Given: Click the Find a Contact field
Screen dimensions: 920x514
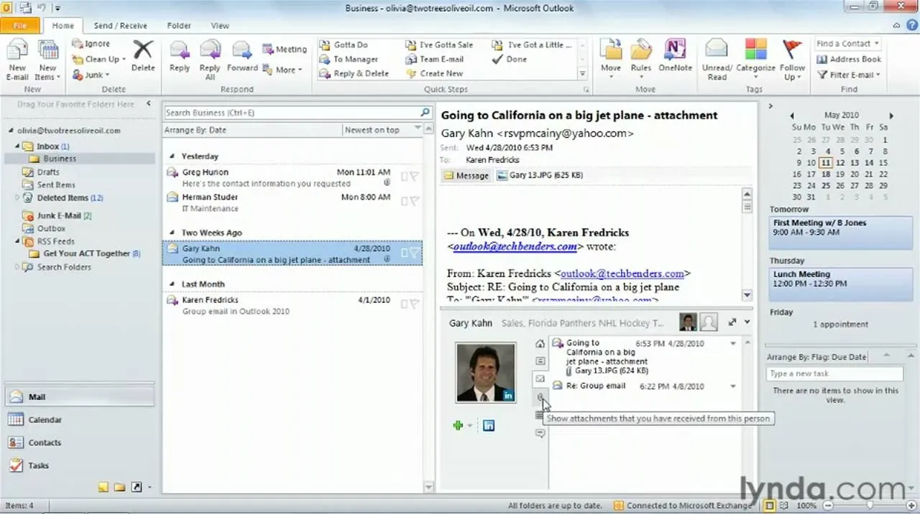Looking at the screenshot, I should tap(848, 44).
